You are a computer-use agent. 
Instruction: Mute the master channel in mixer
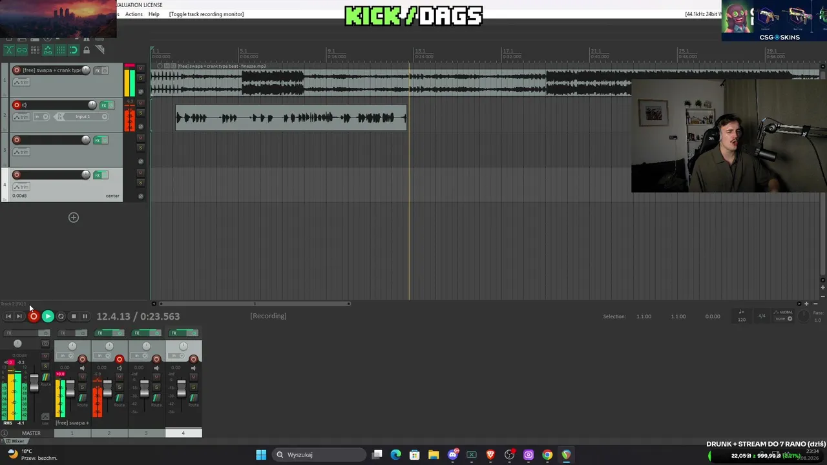tap(45, 357)
